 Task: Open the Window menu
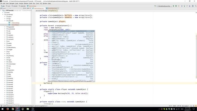(45, 3)
